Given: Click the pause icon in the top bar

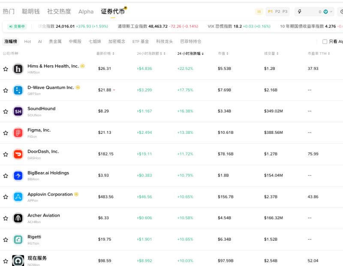Looking at the screenshot, I should click(x=259, y=12).
